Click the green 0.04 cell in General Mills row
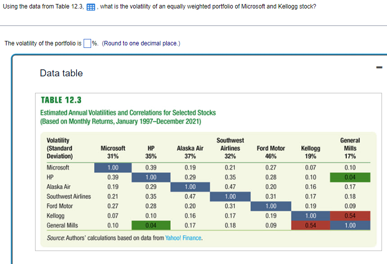The height and width of the screenshot is (264, 387). tap(151, 226)
